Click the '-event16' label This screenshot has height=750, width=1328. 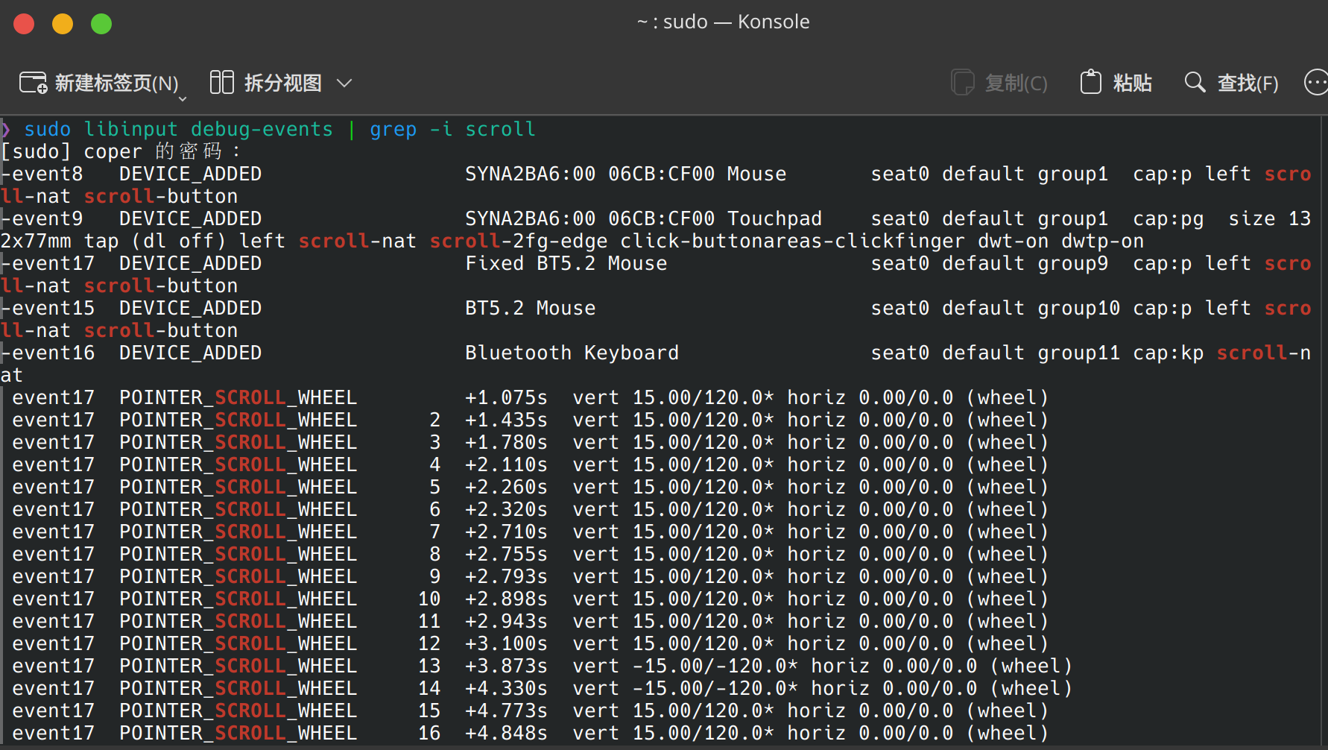[48, 353]
